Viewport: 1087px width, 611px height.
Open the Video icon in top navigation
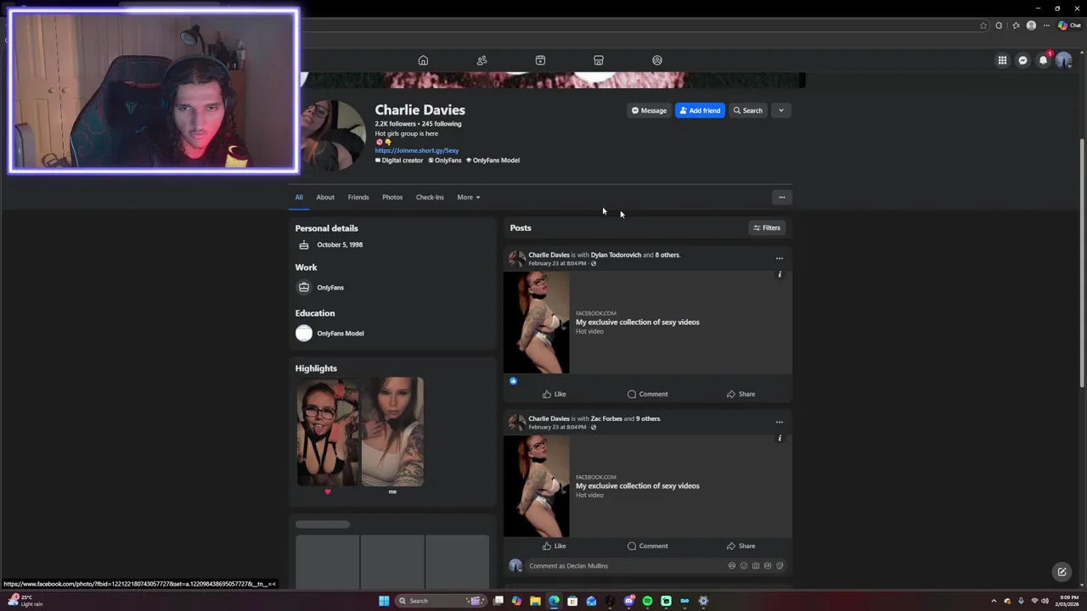[540, 60]
